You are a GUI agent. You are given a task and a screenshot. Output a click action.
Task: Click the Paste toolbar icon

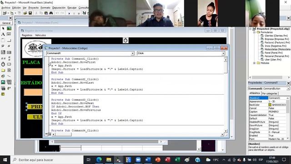pyautogui.click(x=46, y=13)
